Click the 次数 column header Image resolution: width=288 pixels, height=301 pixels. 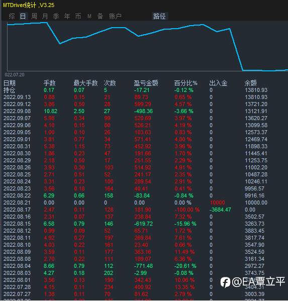coord(110,83)
